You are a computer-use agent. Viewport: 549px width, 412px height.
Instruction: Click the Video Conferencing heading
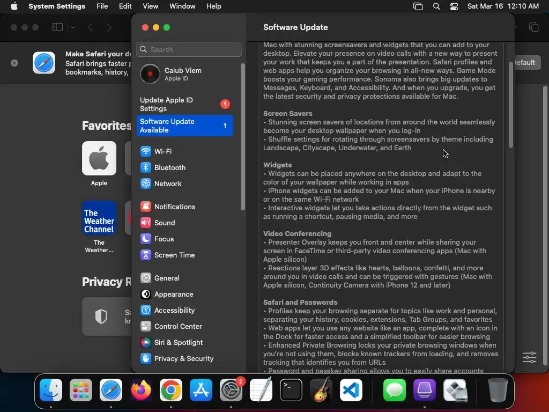point(297,234)
